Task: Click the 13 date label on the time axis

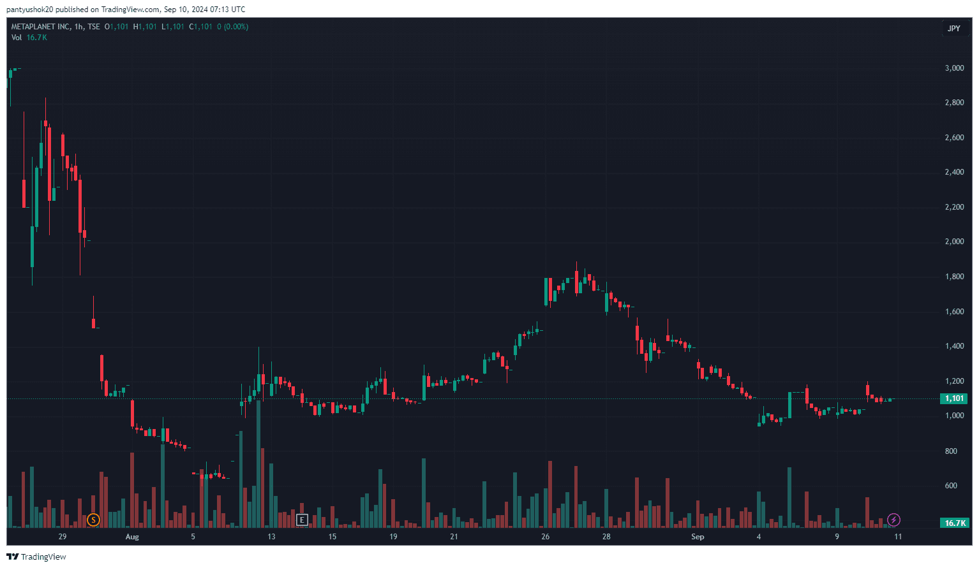Action: coord(271,537)
